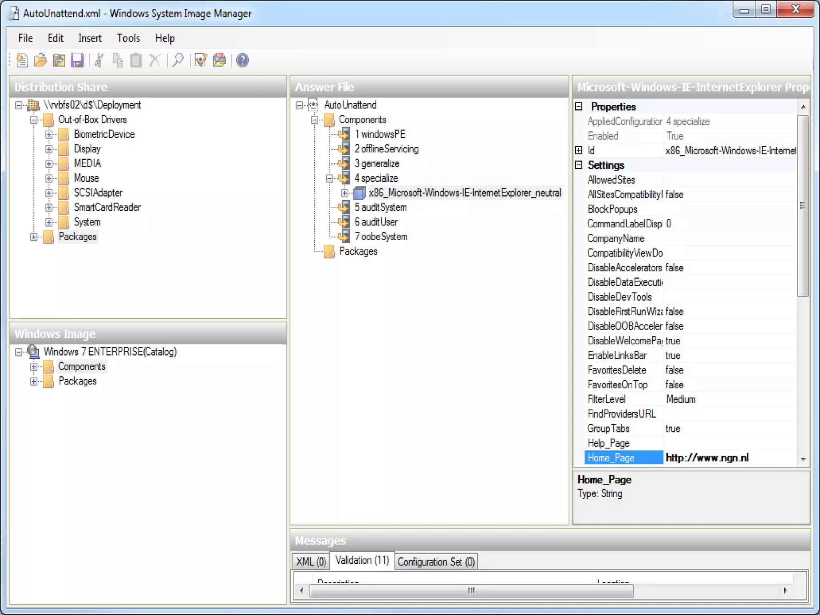Expand the Display drivers folder
820x615 pixels.
[49, 149]
